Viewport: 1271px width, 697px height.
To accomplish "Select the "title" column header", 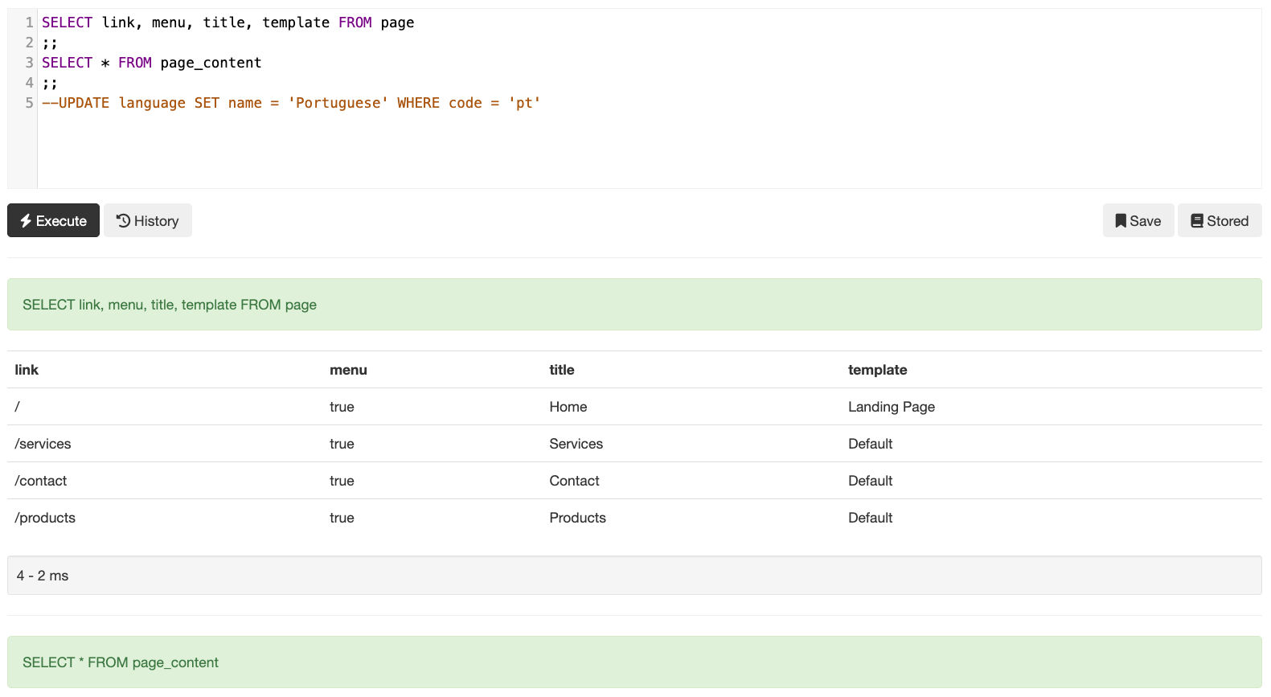I will point(561,370).
